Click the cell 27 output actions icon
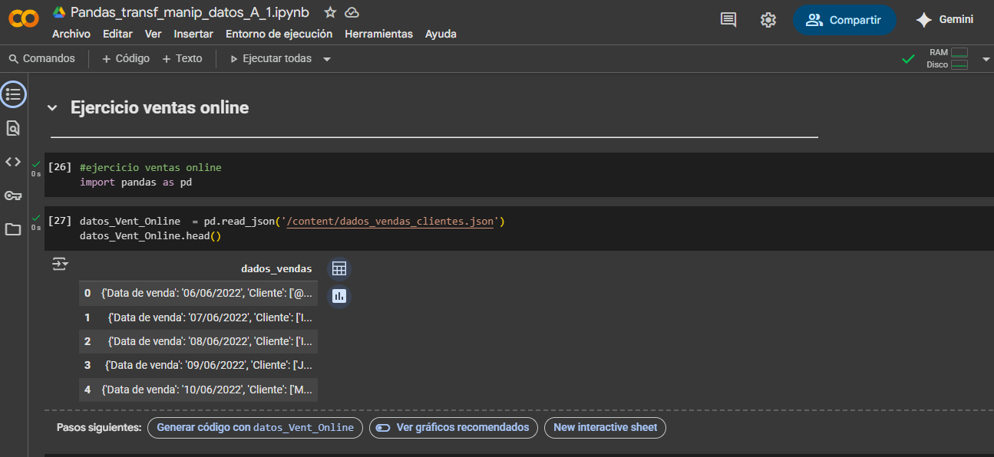This screenshot has height=457, width=994. 60,265
